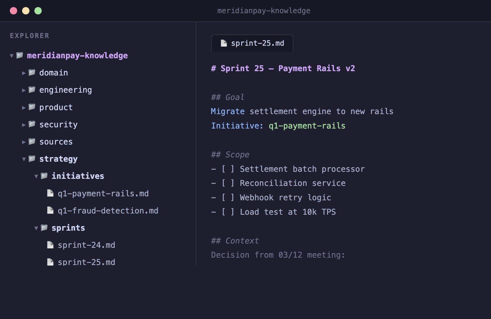Click the folder icon next to domain
This screenshot has height=319, width=491.
tap(32, 73)
